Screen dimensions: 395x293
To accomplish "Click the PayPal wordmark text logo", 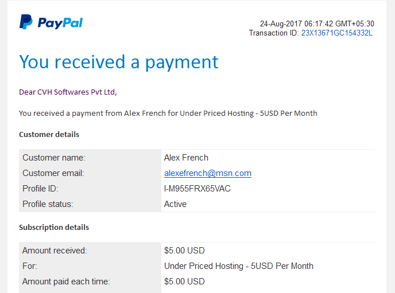I will (x=60, y=23).
